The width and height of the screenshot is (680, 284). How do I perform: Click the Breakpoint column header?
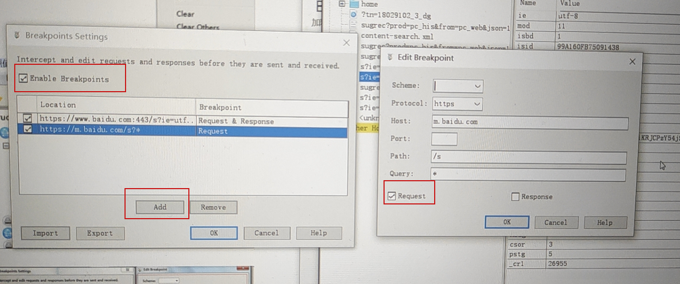point(272,107)
